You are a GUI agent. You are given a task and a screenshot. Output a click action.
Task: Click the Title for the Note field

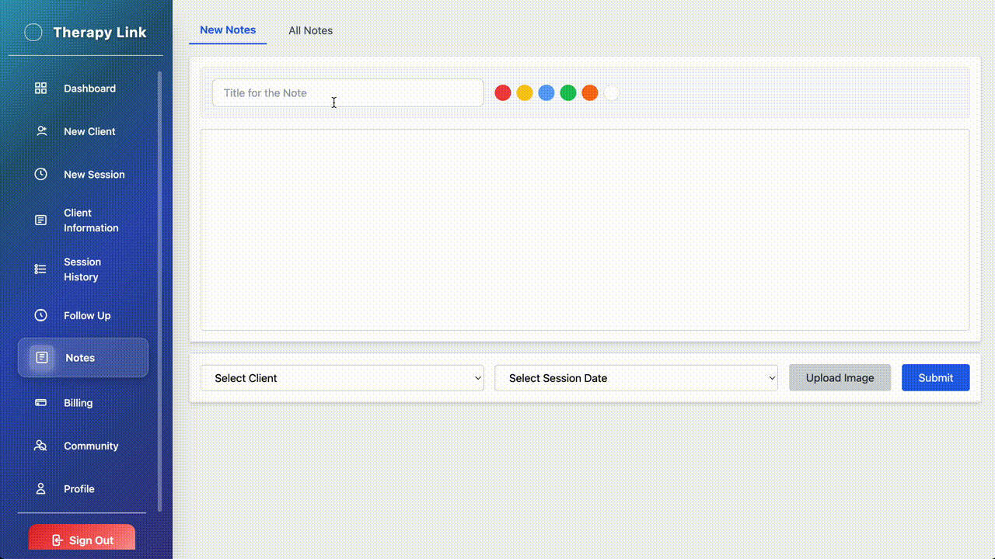(x=347, y=92)
